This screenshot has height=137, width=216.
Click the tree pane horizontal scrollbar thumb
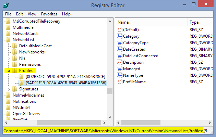point(69,123)
